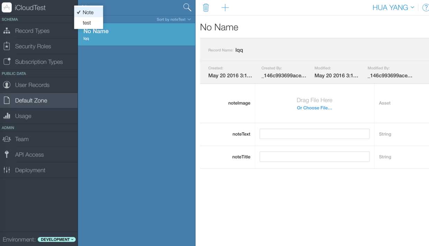Viewport: 429px width, 246px height.
Task: Open User Records under Public Data
Action: point(32,85)
